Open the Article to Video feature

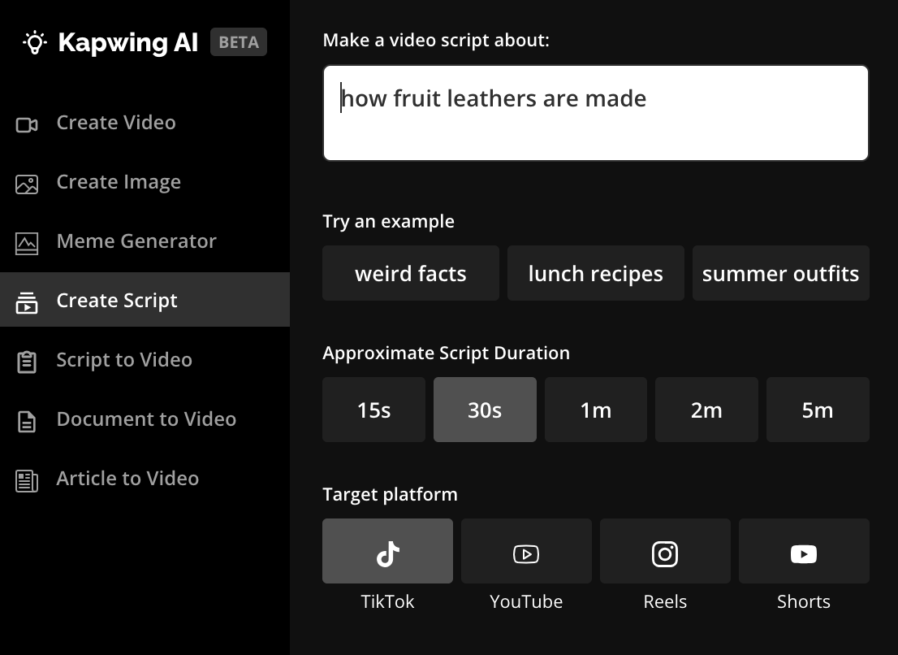(127, 478)
